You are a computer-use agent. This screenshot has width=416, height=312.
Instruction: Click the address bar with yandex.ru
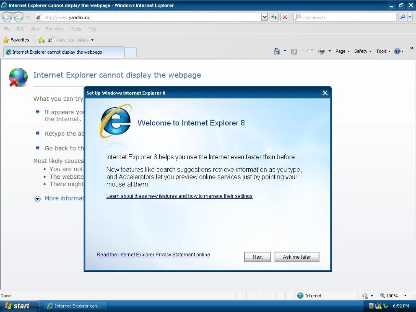click(x=148, y=17)
